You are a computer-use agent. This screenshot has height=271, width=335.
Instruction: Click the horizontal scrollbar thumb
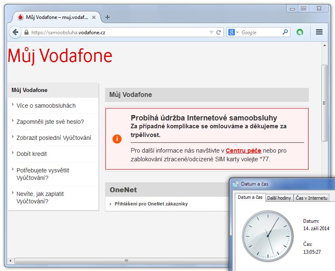tap(127, 261)
